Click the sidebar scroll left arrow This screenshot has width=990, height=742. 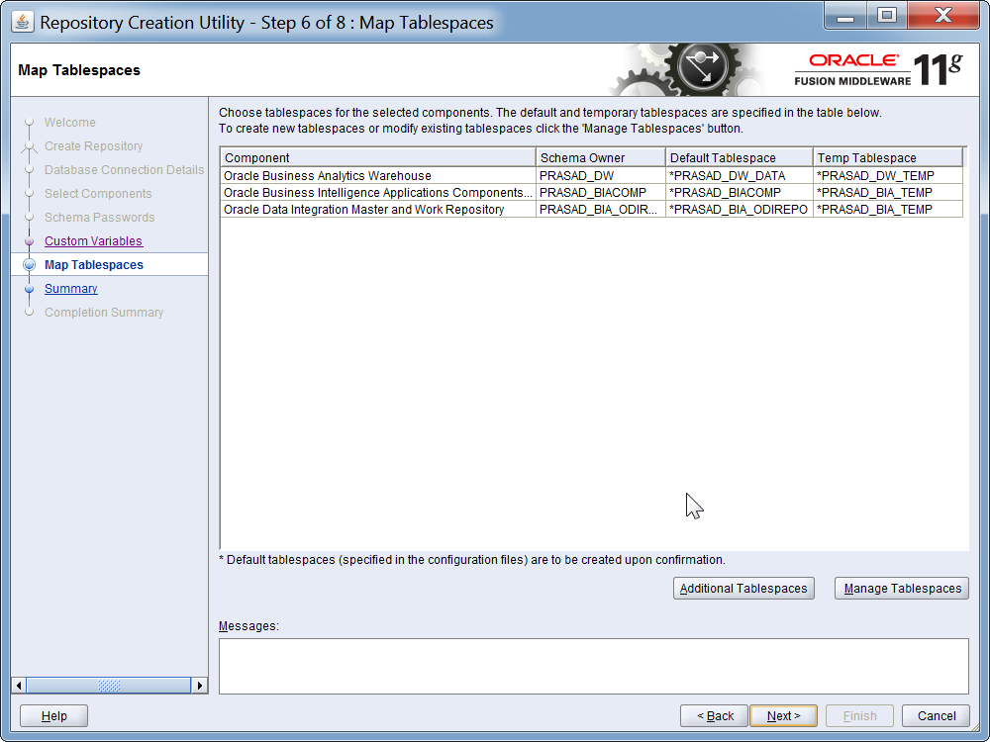coord(19,686)
